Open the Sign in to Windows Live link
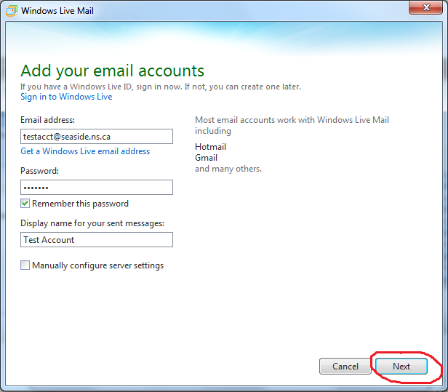The image size is (448, 392). pyautogui.click(x=66, y=97)
